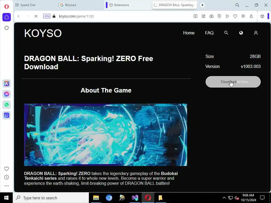Click the send/flow arrow icon
The height and width of the screenshot is (203, 271).
(227, 16)
